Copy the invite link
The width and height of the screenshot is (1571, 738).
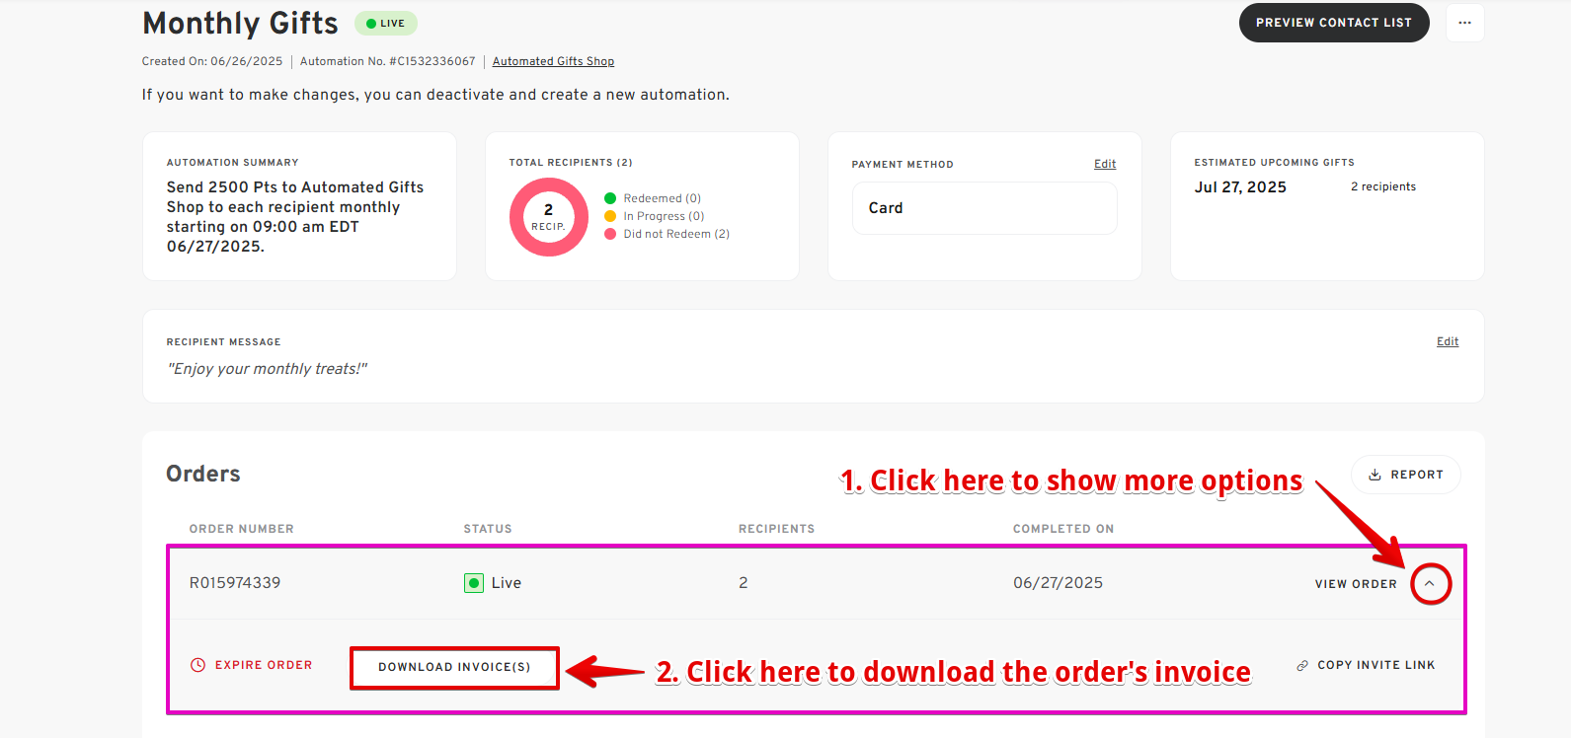[x=1366, y=665]
